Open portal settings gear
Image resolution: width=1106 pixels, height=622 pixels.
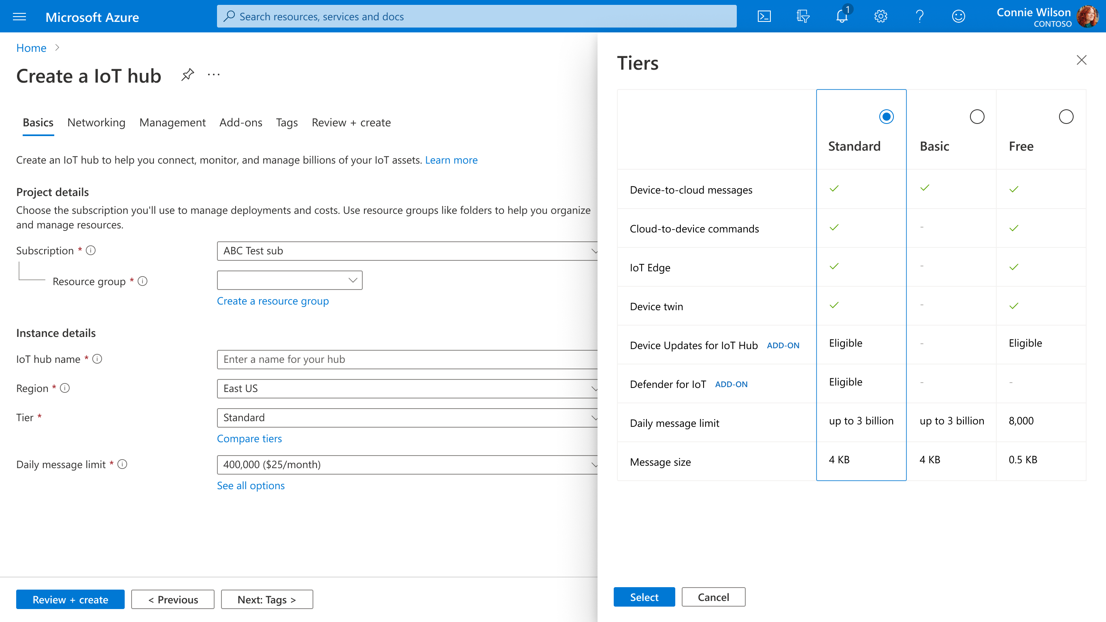[881, 17]
